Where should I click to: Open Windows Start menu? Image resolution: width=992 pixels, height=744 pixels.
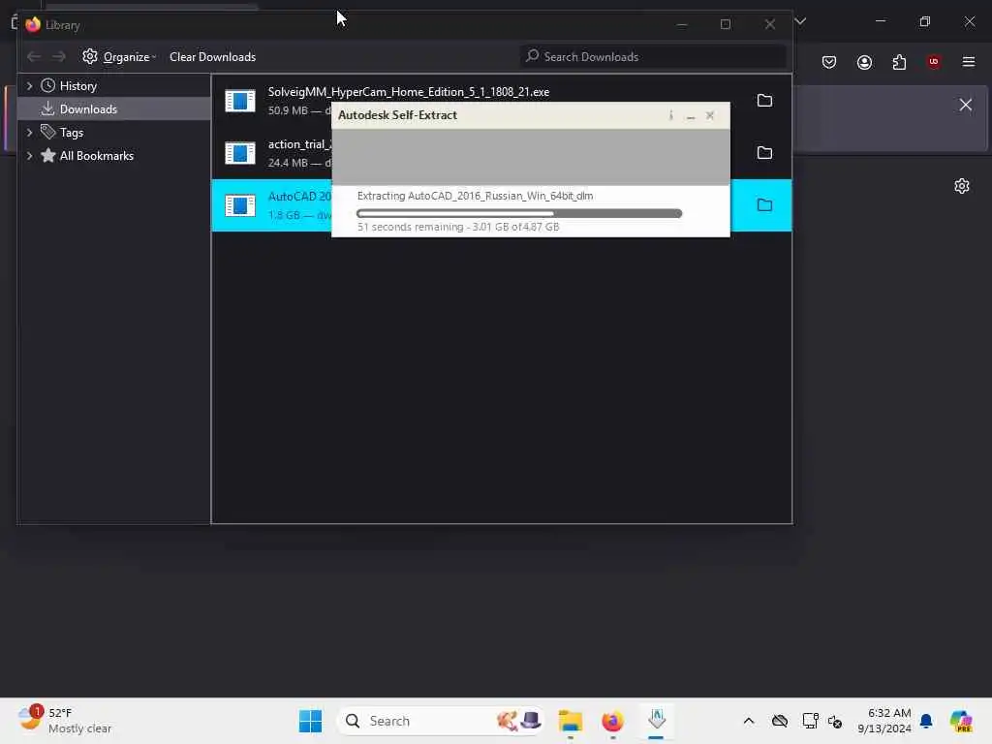[x=310, y=721]
